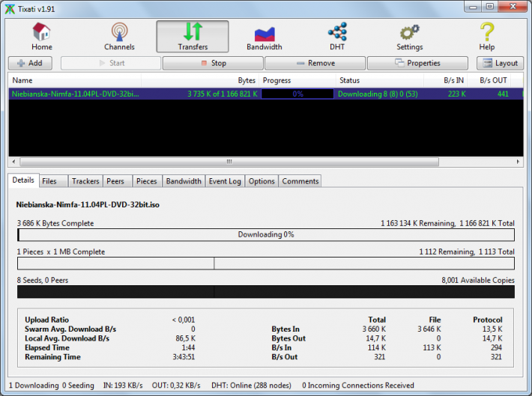Click the 'Elapsed Time' label
Viewport: 532px width, 396px height.
47,348
